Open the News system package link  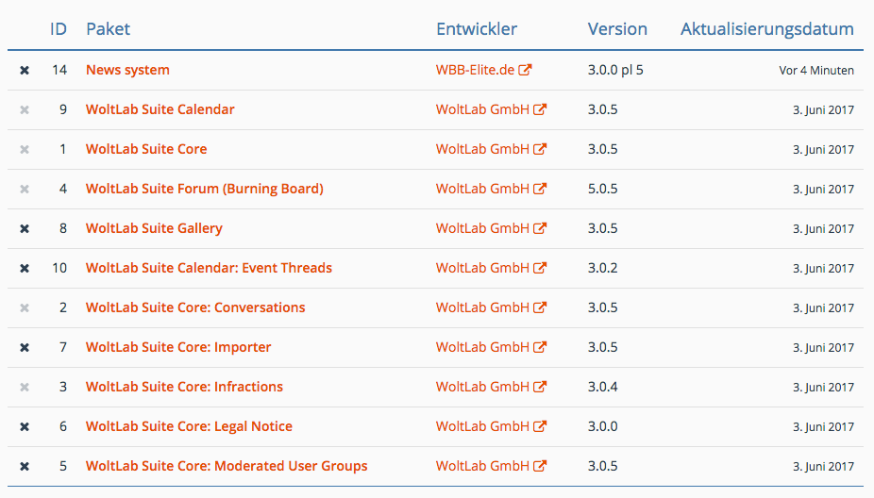(127, 70)
